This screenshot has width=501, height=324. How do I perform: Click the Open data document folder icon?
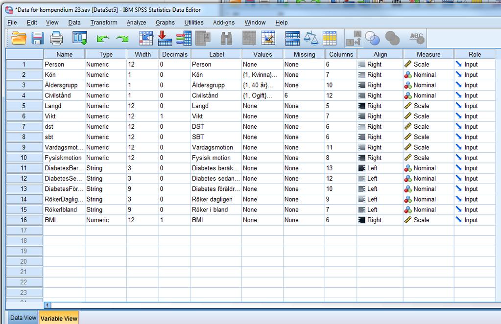[x=19, y=38]
